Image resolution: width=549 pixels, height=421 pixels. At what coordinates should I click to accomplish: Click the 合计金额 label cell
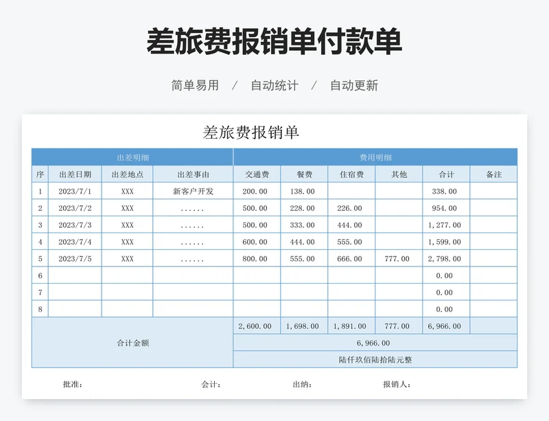[132, 343]
